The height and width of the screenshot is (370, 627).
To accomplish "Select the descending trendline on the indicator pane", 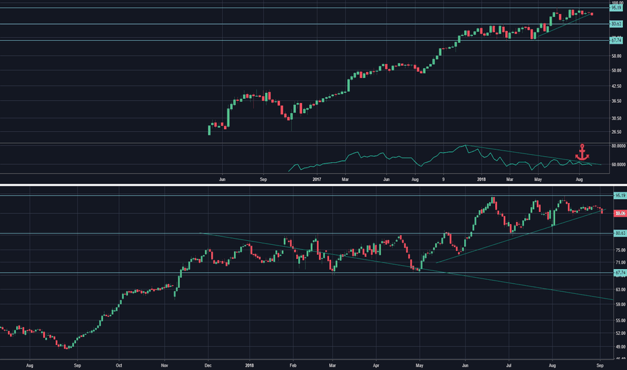I will [x=533, y=155].
